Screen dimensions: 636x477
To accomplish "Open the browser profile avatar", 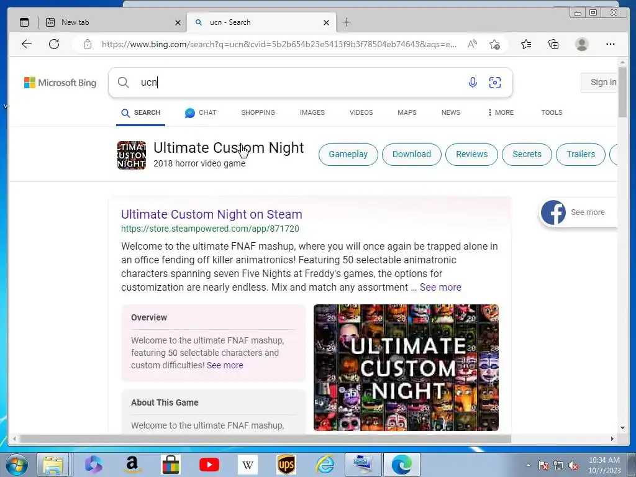I will [x=581, y=44].
